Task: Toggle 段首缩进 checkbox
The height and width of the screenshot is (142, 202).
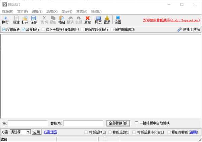Action: 4,29
